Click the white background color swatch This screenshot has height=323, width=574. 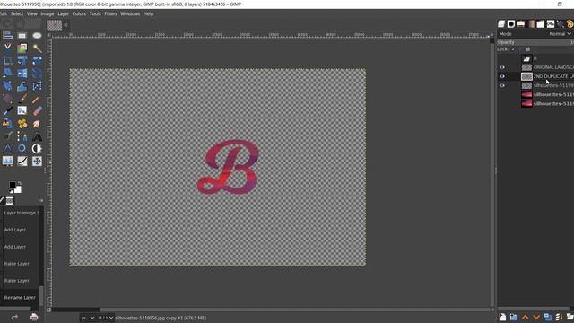pos(18,189)
